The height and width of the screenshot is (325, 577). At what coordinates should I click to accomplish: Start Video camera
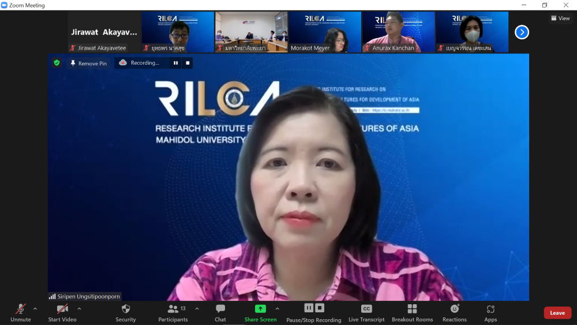click(x=62, y=312)
